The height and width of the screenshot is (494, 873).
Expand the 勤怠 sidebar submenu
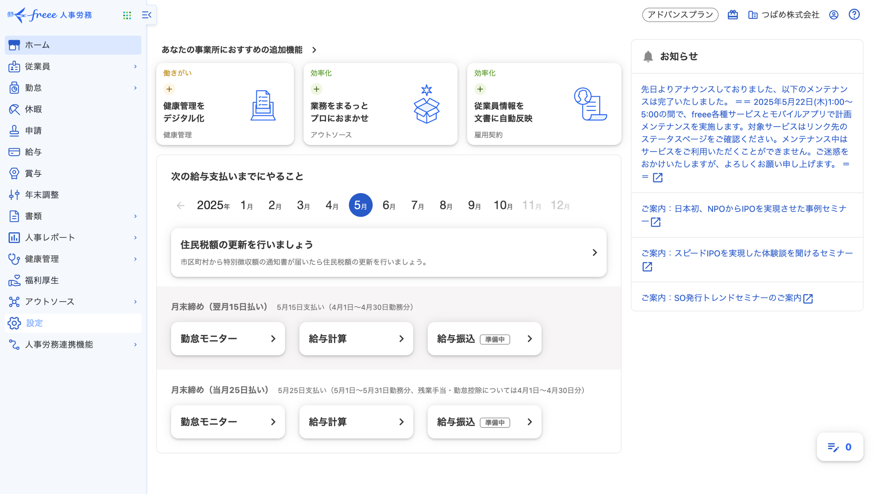135,88
